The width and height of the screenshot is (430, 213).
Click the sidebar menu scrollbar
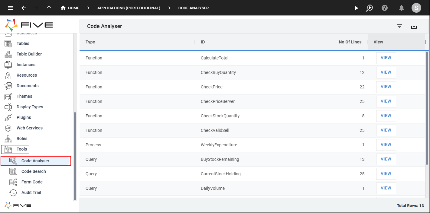pos(75,156)
